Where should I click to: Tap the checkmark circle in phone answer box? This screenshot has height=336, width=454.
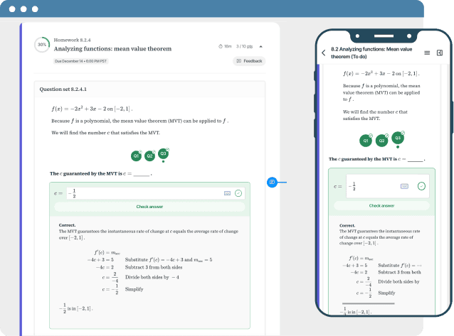(421, 186)
